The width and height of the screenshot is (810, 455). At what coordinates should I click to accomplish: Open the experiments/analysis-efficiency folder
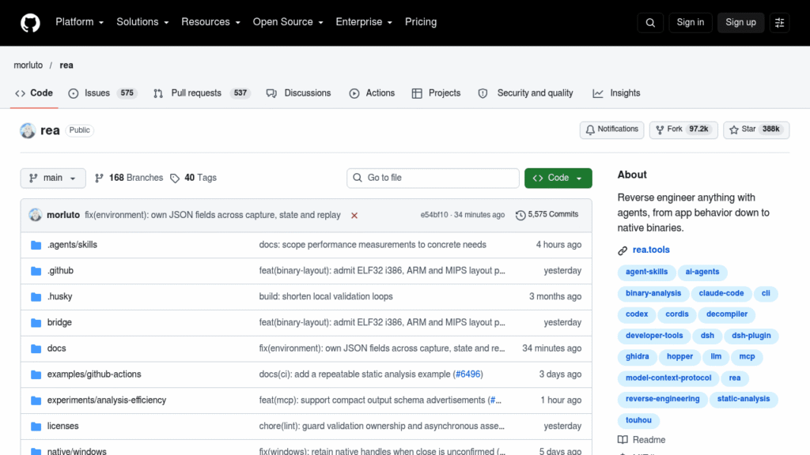107,400
